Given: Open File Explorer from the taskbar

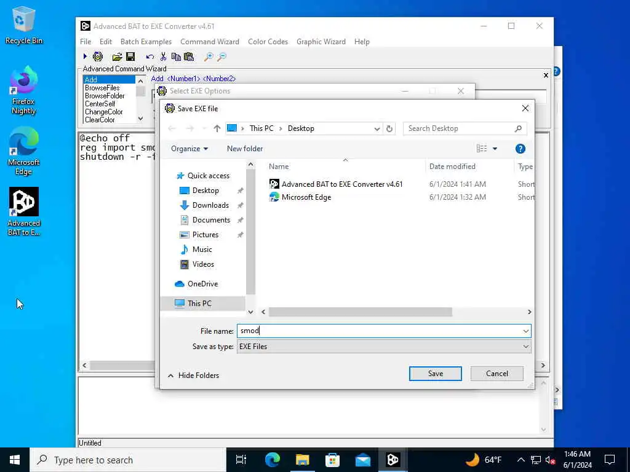Looking at the screenshot, I should point(303,460).
